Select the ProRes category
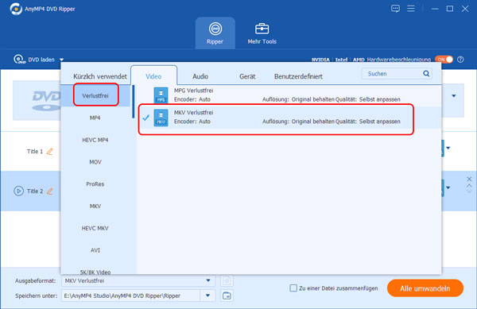This screenshot has width=477, height=309. point(95,184)
